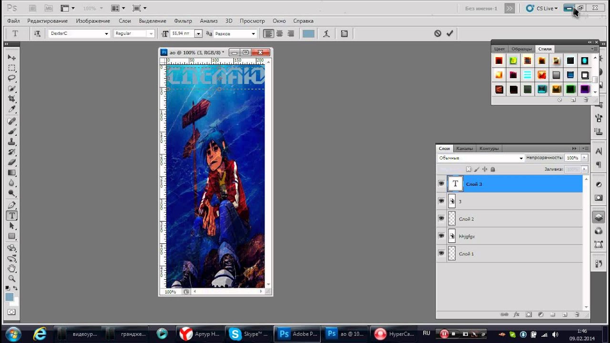
Task: Open the font size dropdown
Action: tap(198, 33)
